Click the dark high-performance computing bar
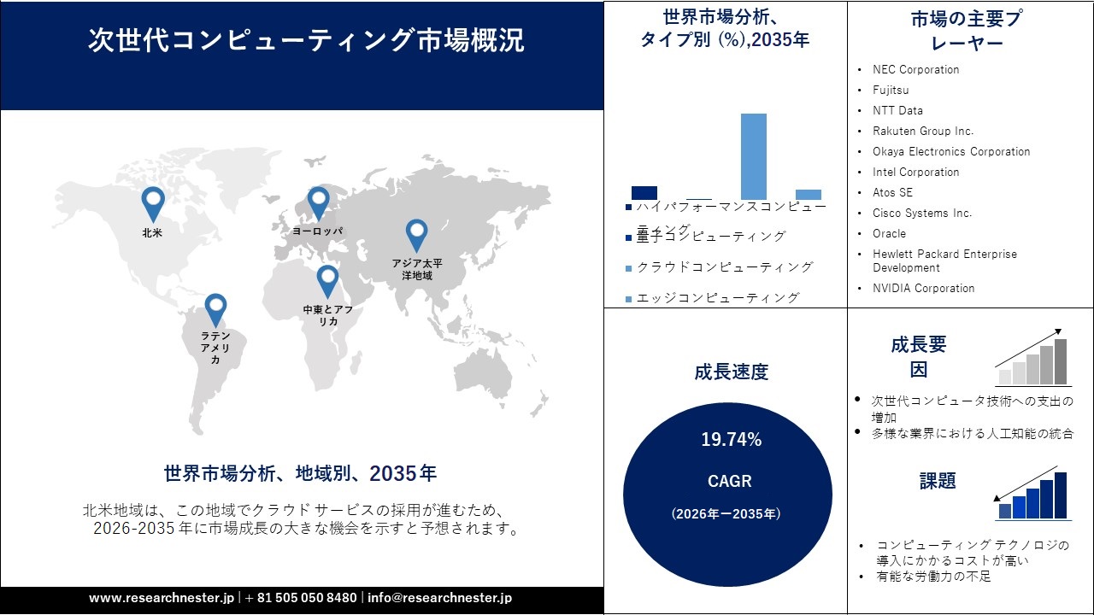 (x=644, y=193)
